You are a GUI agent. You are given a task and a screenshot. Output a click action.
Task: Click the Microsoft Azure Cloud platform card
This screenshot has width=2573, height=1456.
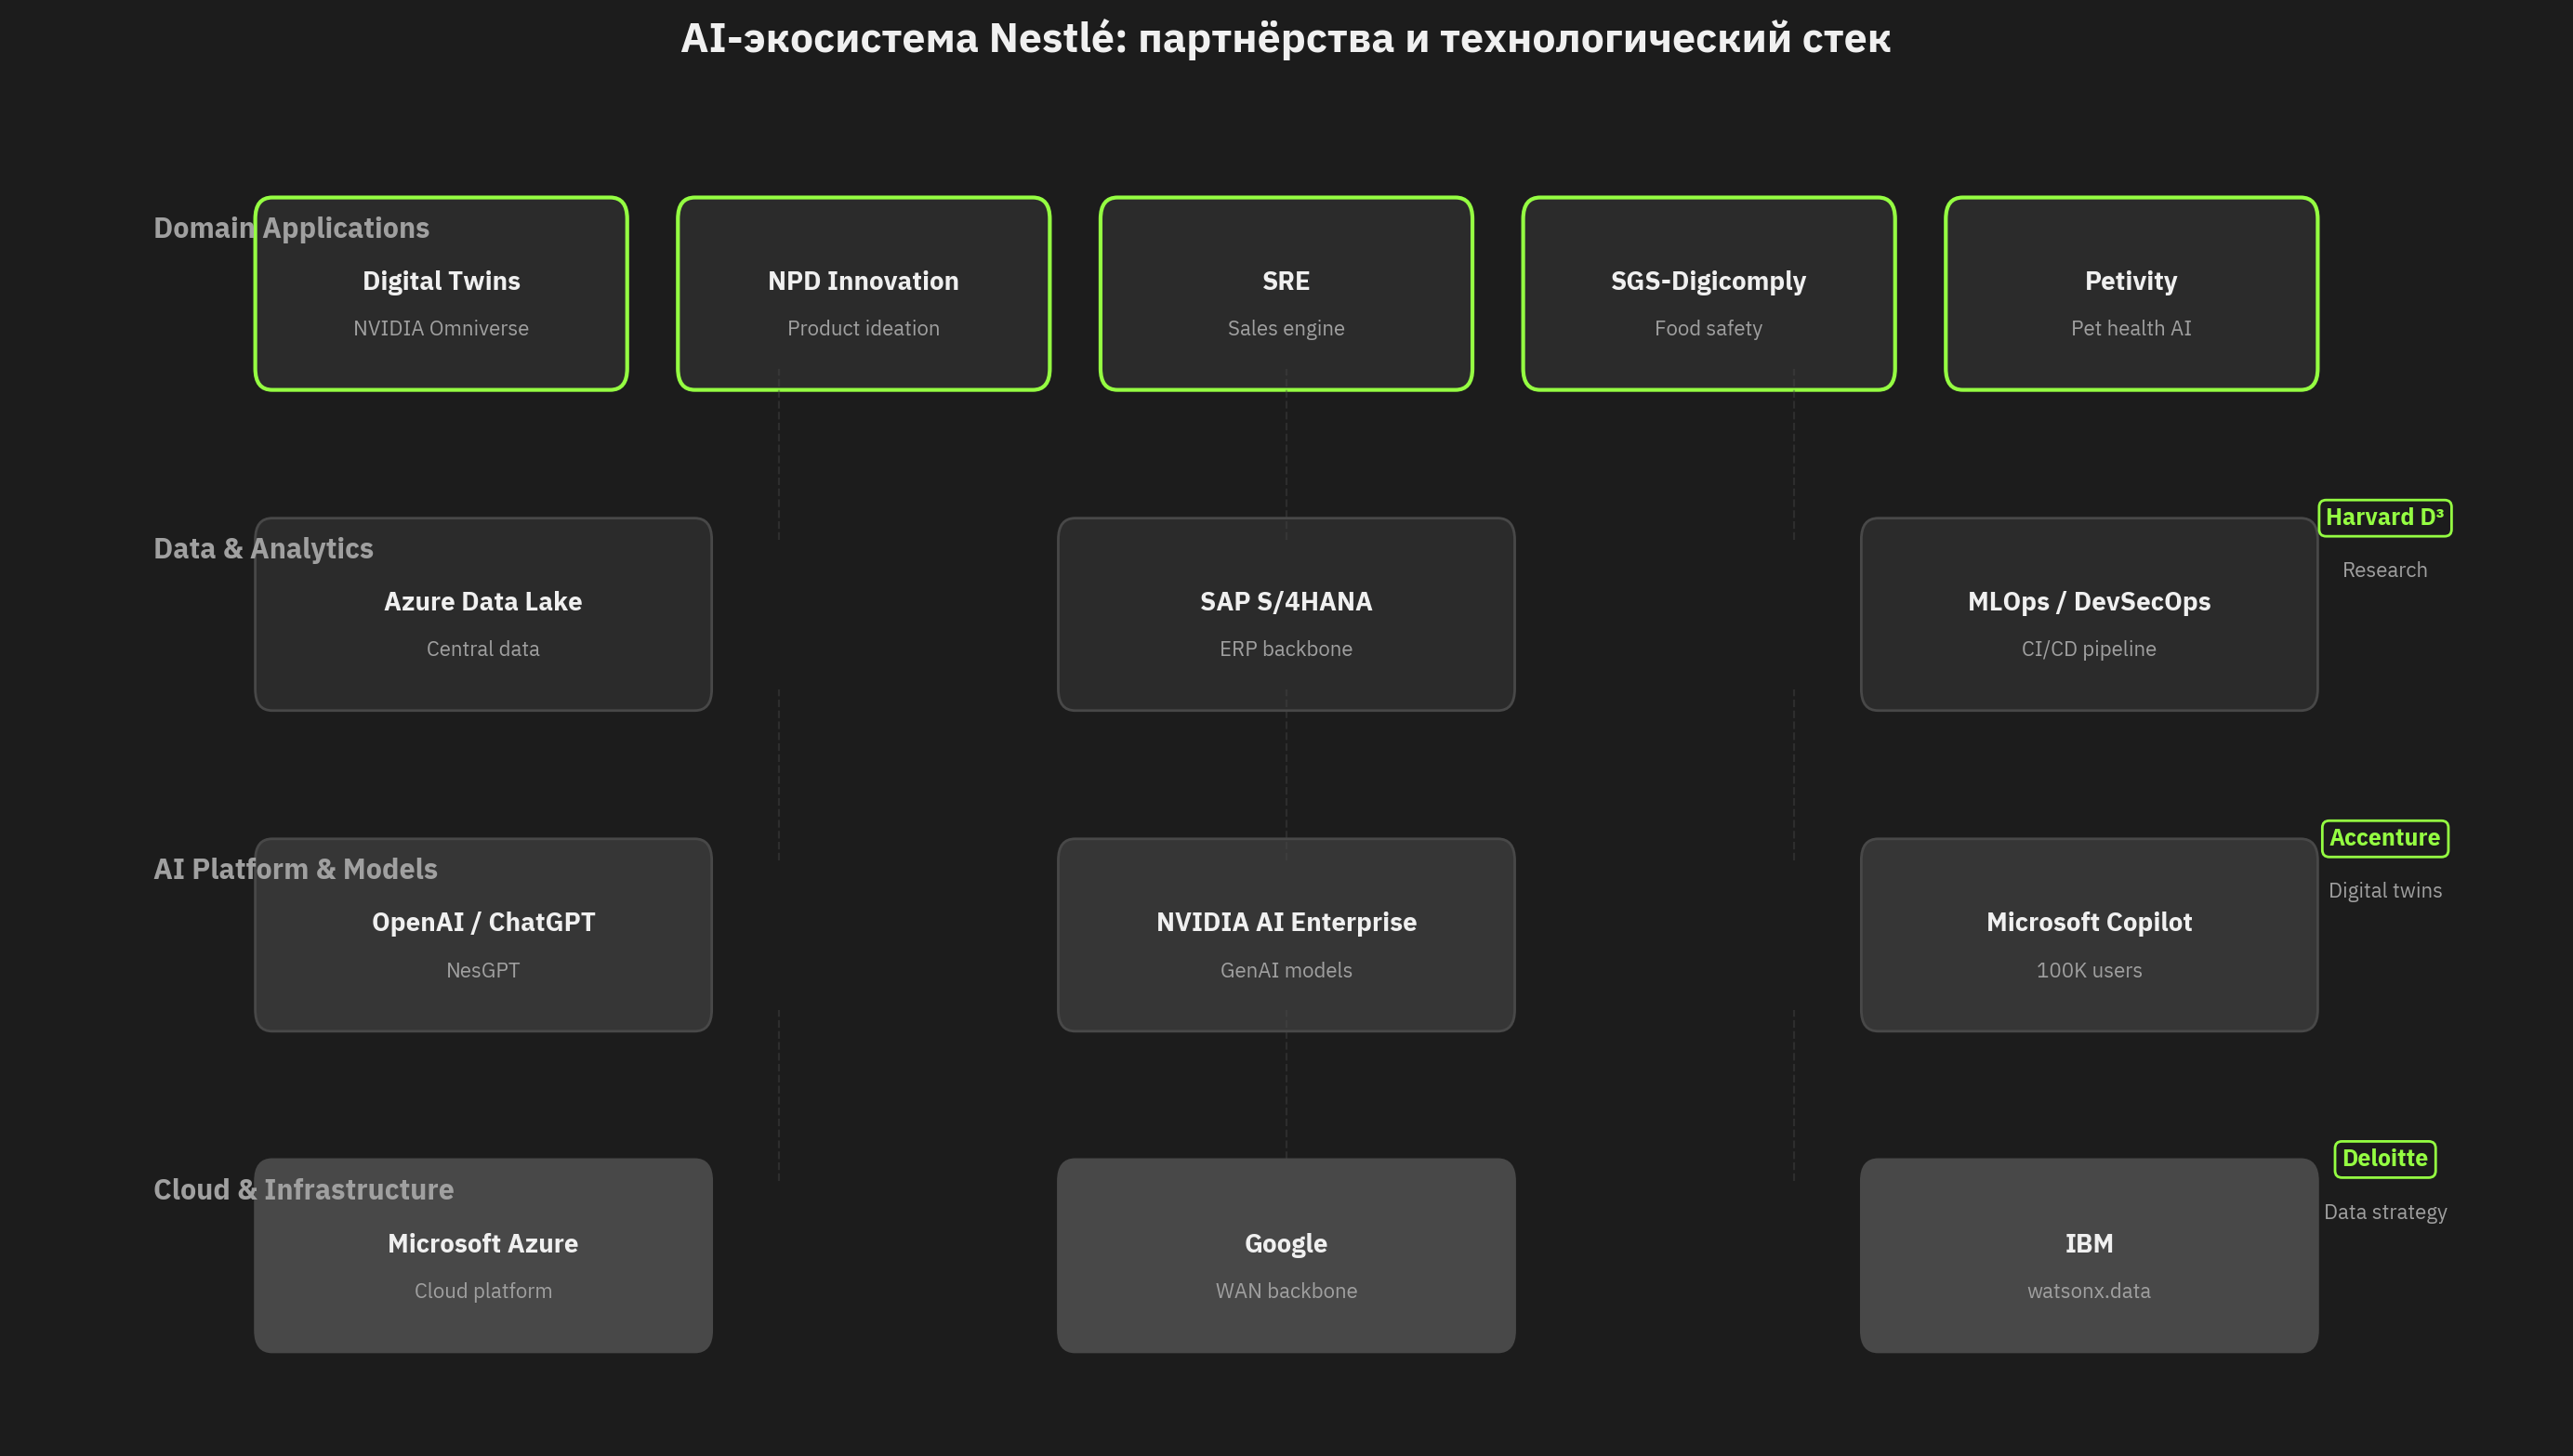(483, 1256)
